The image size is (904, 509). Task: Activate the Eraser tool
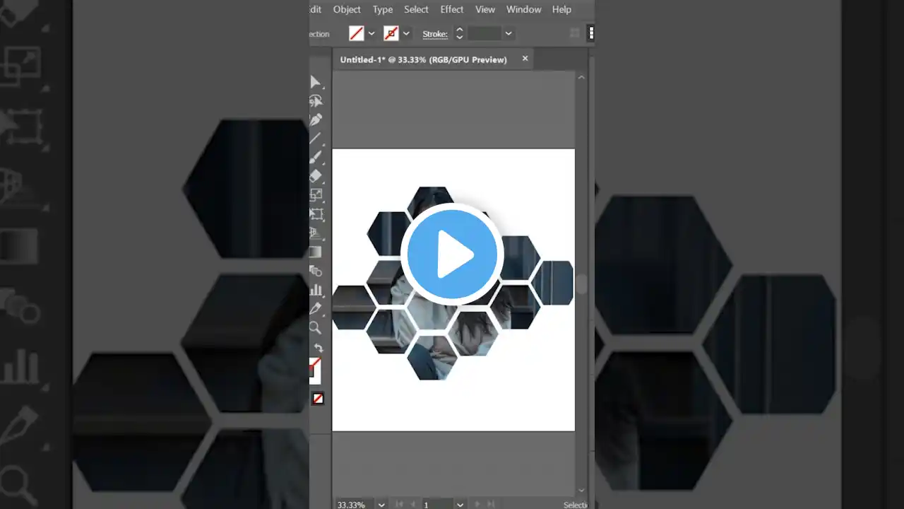tap(315, 176)
